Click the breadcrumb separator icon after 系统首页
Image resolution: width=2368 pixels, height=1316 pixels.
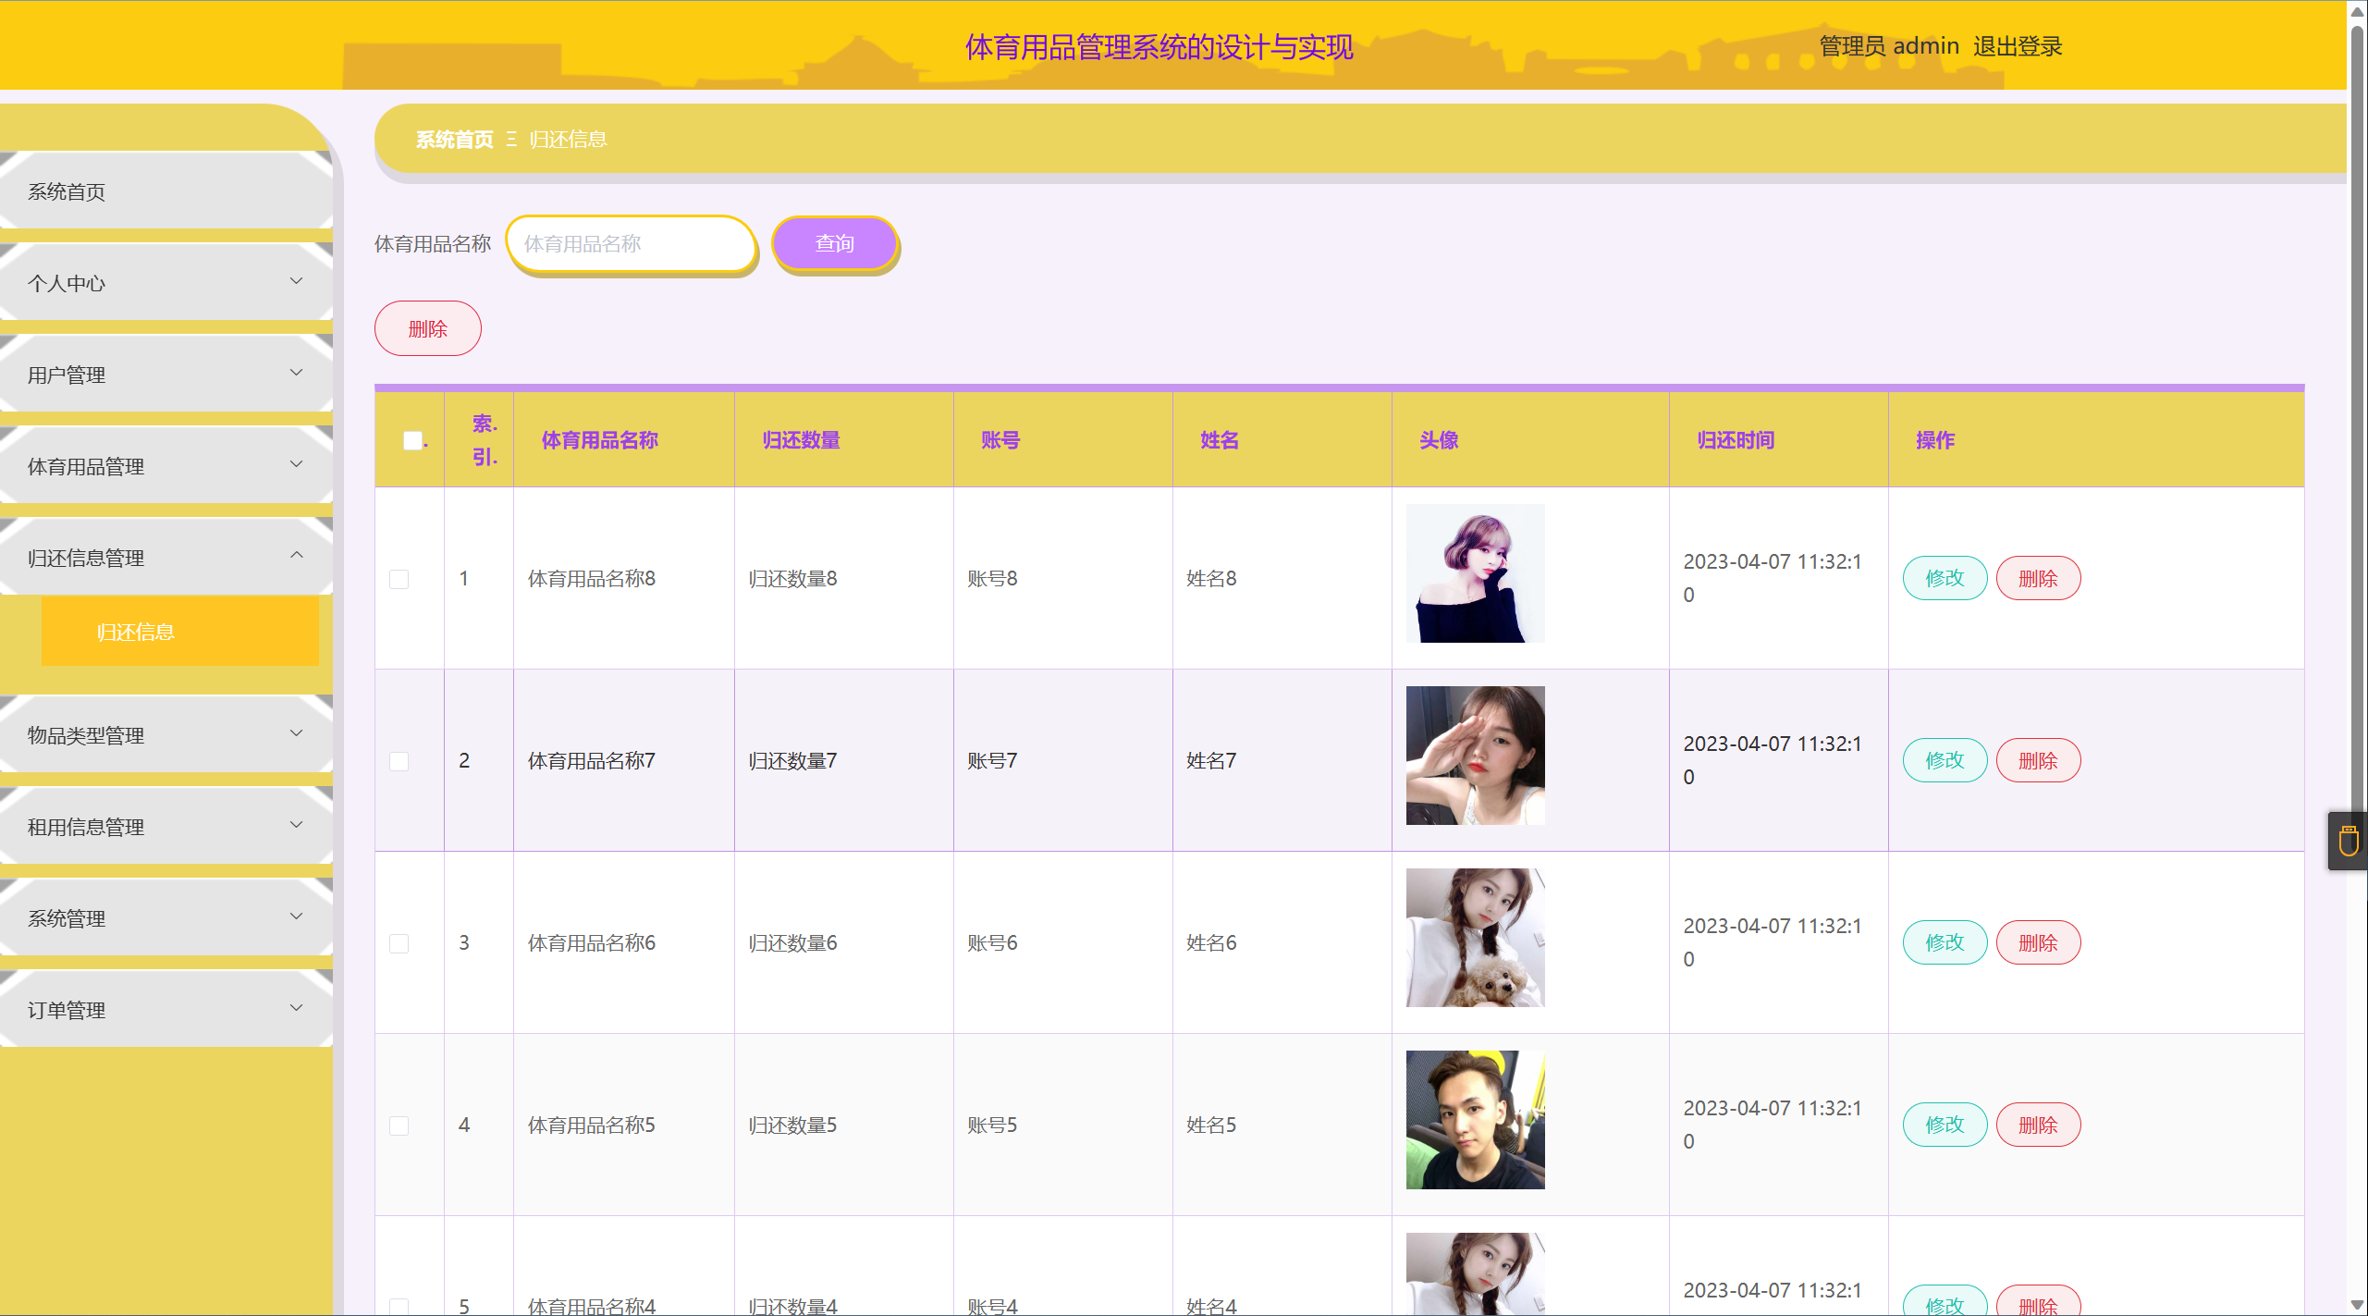tap(511, 140)
